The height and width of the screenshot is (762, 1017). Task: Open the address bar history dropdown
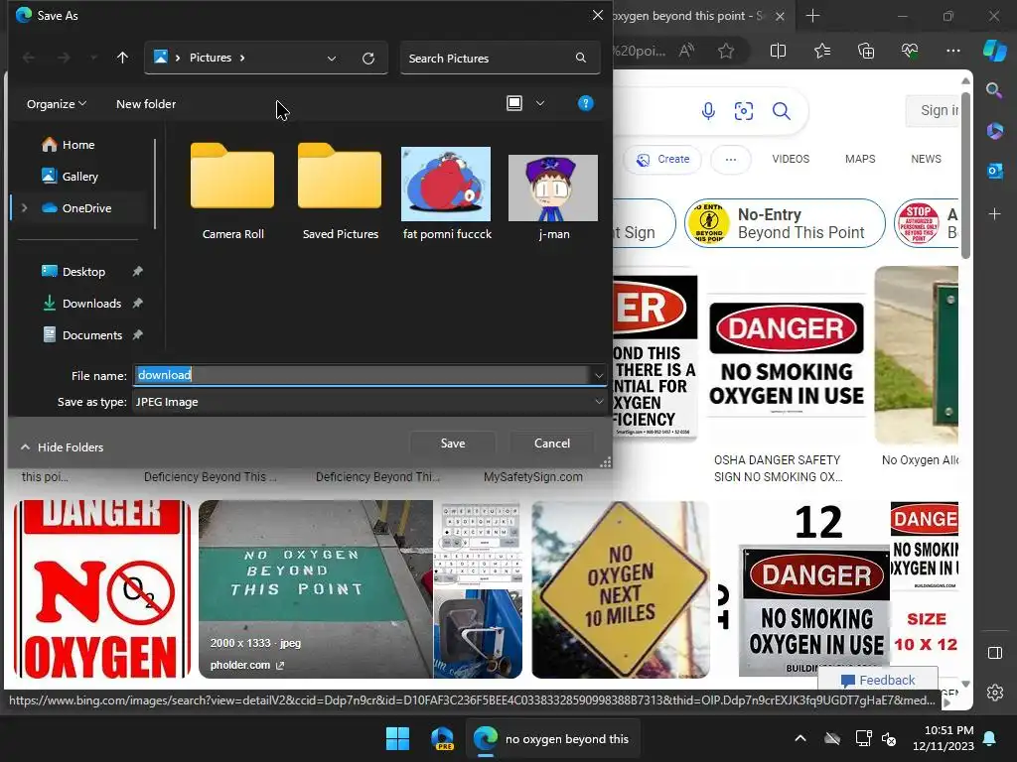pos(332,59)
